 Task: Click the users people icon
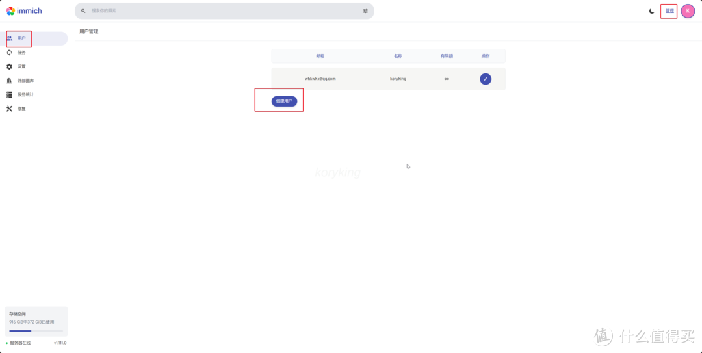click(9, 38)
